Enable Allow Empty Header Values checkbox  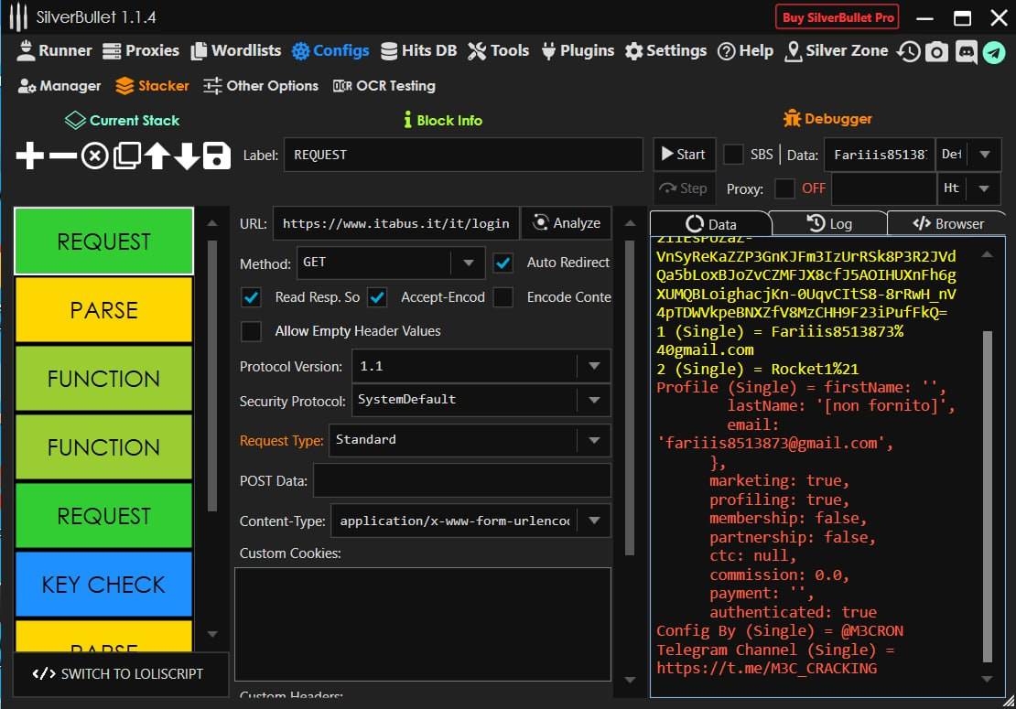click(251, 331)
